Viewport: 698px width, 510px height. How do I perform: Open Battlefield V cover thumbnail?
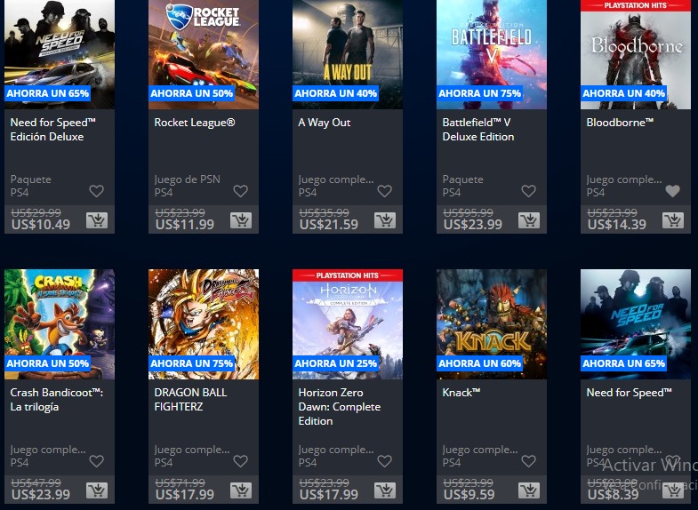click(491, 49)
